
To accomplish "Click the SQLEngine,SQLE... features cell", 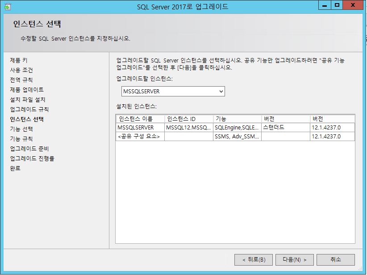I will pyautogui.click(x=238, y=128).
